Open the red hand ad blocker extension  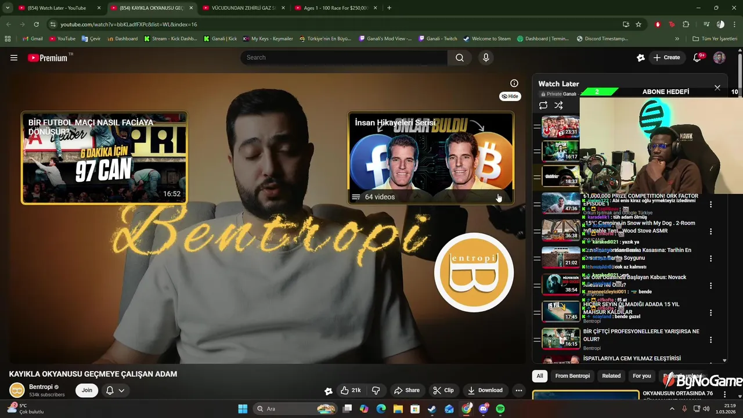(658, 24)
